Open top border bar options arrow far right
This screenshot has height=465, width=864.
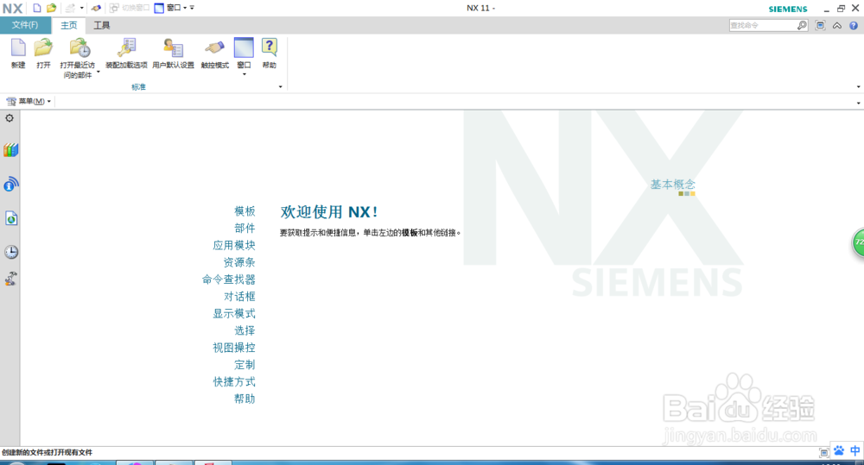pyautogui.click(x=859, y=103)
